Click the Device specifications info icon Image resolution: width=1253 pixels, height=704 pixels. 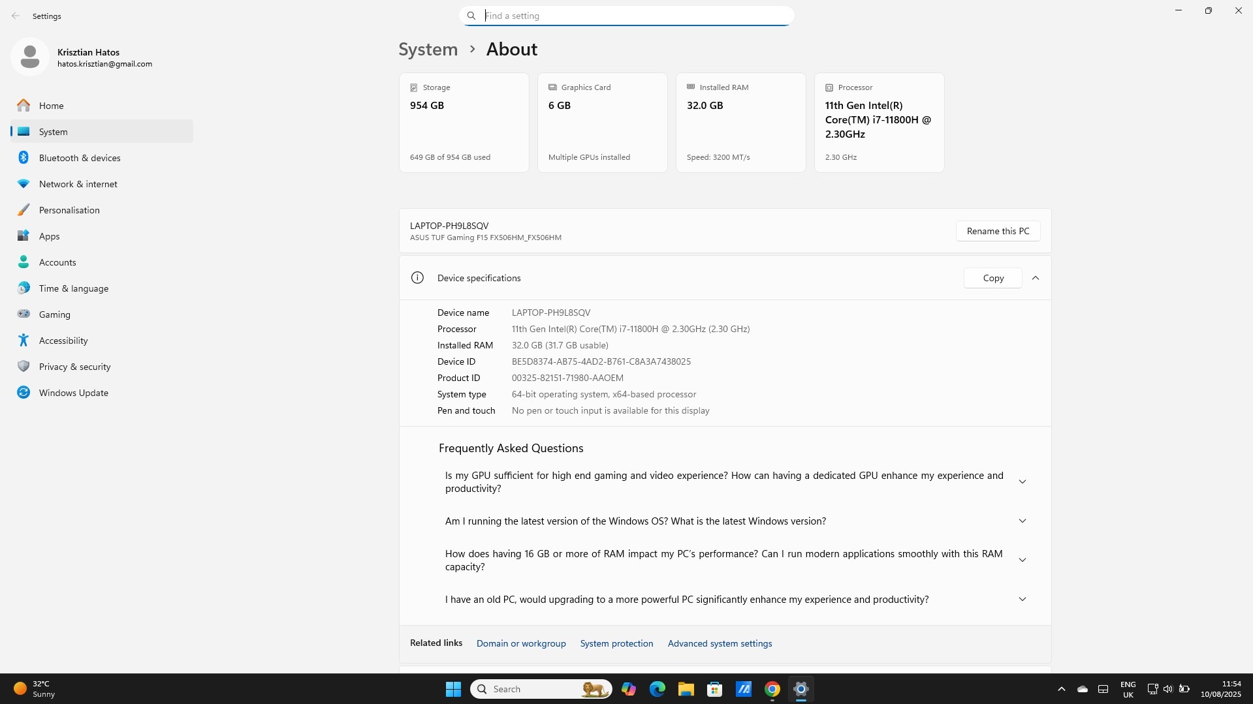417,278
